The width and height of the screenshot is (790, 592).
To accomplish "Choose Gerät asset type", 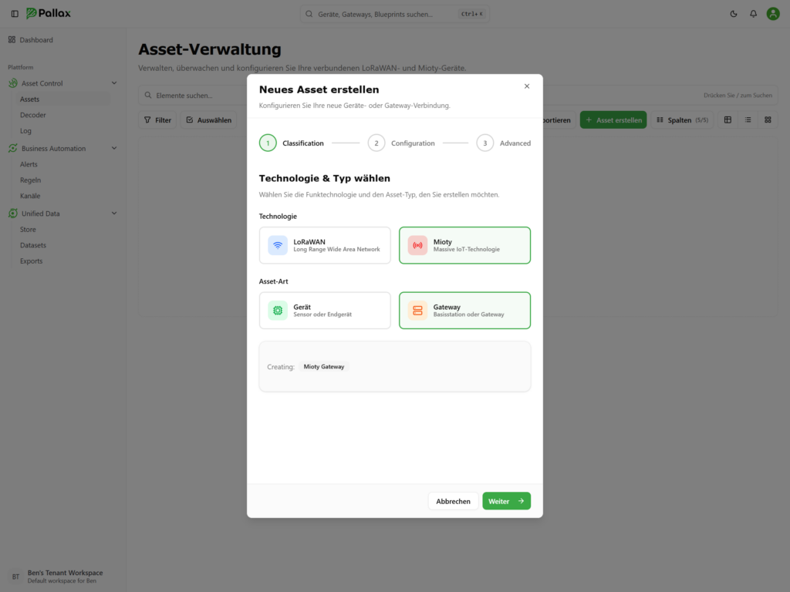I will (325, 311).
